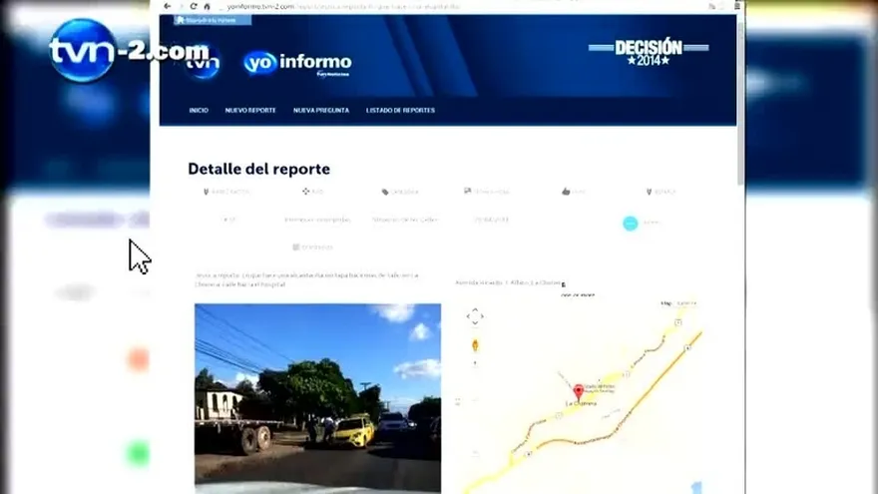Click the thumbs-up icon in the details header
This screenshot has height=494, width=878.
(566, 192)
